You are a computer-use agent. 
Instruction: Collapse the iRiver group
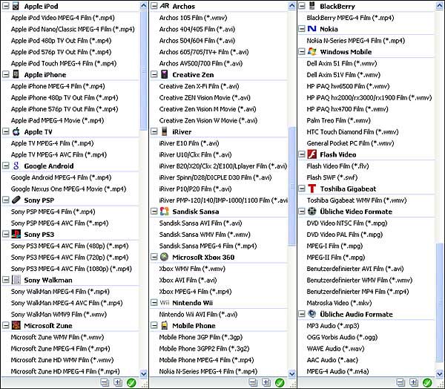[x=154, y=131]
